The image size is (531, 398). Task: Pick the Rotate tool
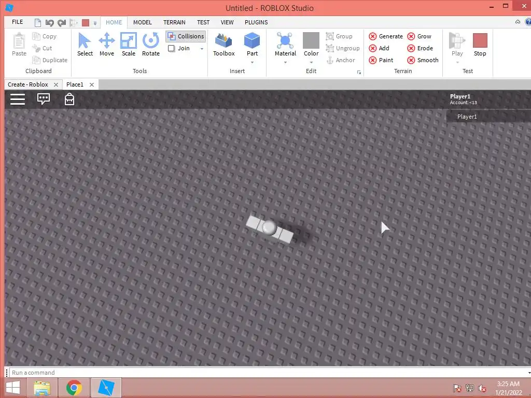point(151,45)
